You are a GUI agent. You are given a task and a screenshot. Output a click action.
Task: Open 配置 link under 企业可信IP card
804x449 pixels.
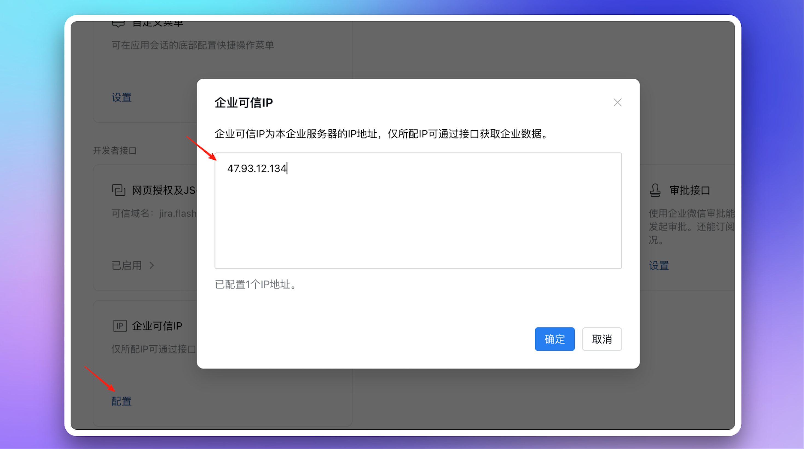coord(122,401)
